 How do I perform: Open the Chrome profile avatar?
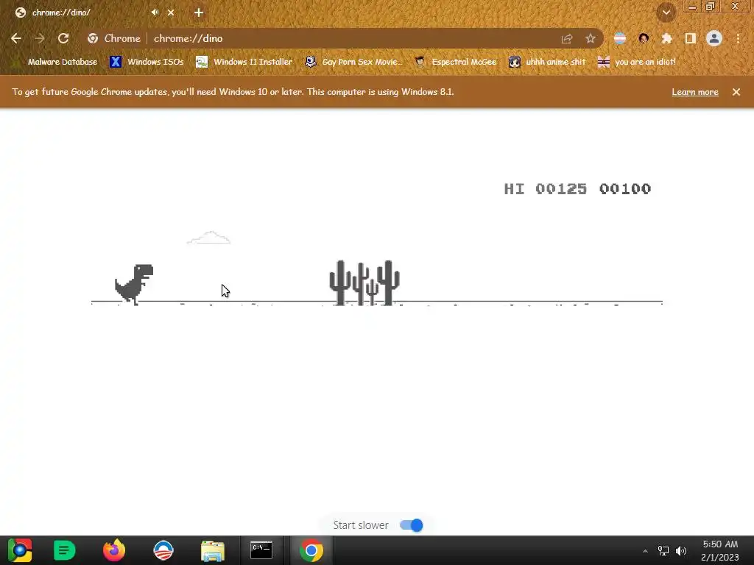click(714, 38)
